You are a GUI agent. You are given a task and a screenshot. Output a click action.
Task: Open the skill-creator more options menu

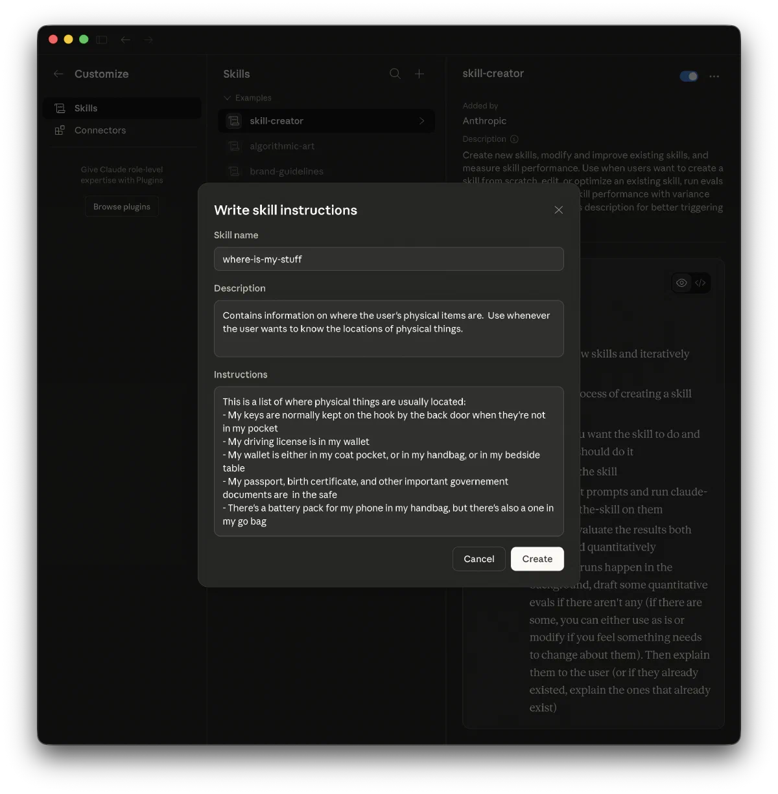[714, 76]
